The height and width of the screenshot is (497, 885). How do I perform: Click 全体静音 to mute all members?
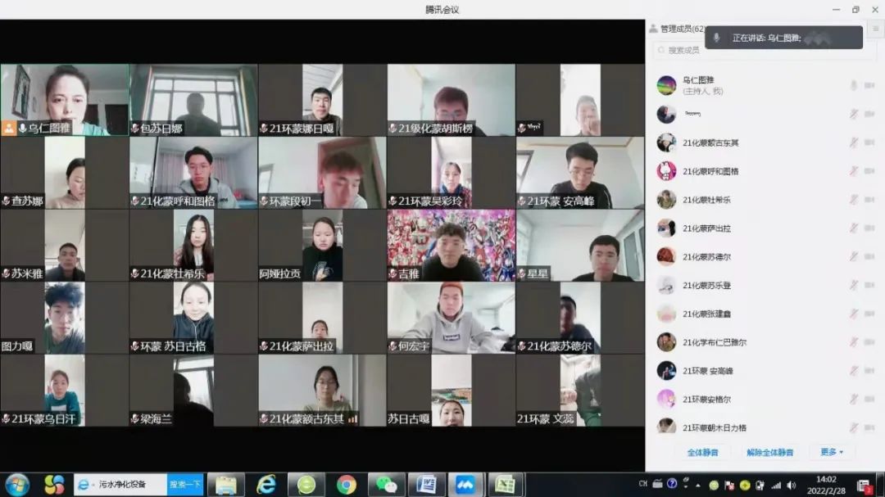702,452
